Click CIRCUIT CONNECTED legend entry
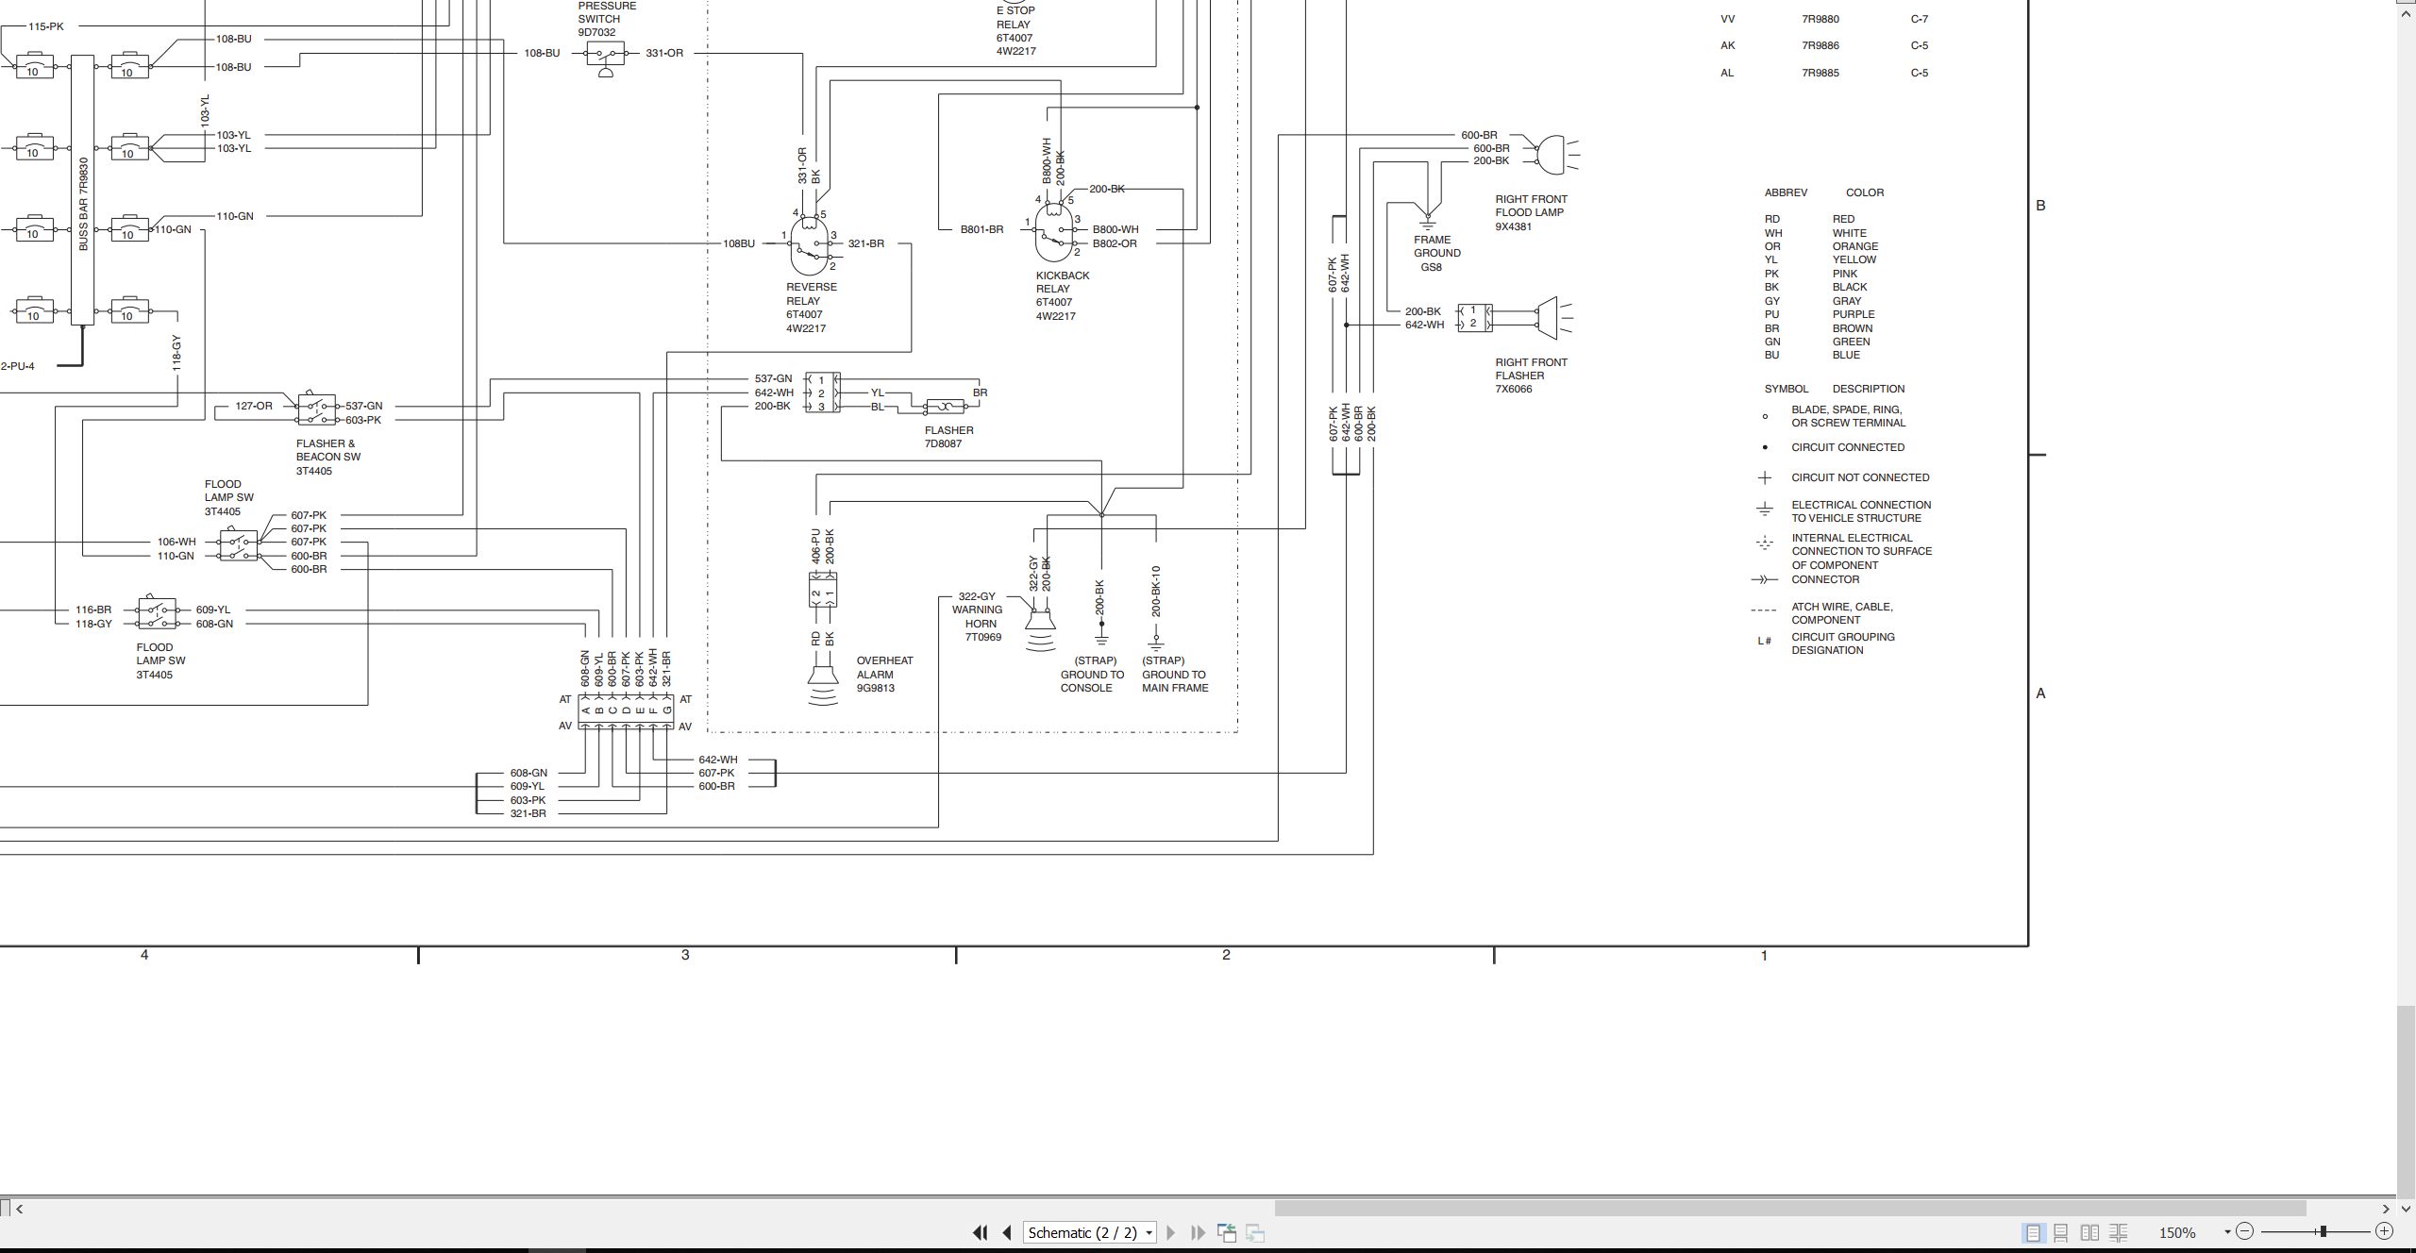This screenshot has height=1253, width=2416. 1848,447
